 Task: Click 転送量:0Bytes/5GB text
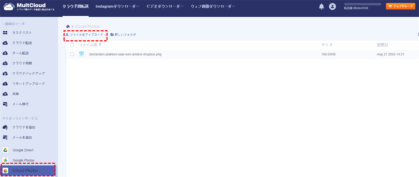[x=356, y=8]
